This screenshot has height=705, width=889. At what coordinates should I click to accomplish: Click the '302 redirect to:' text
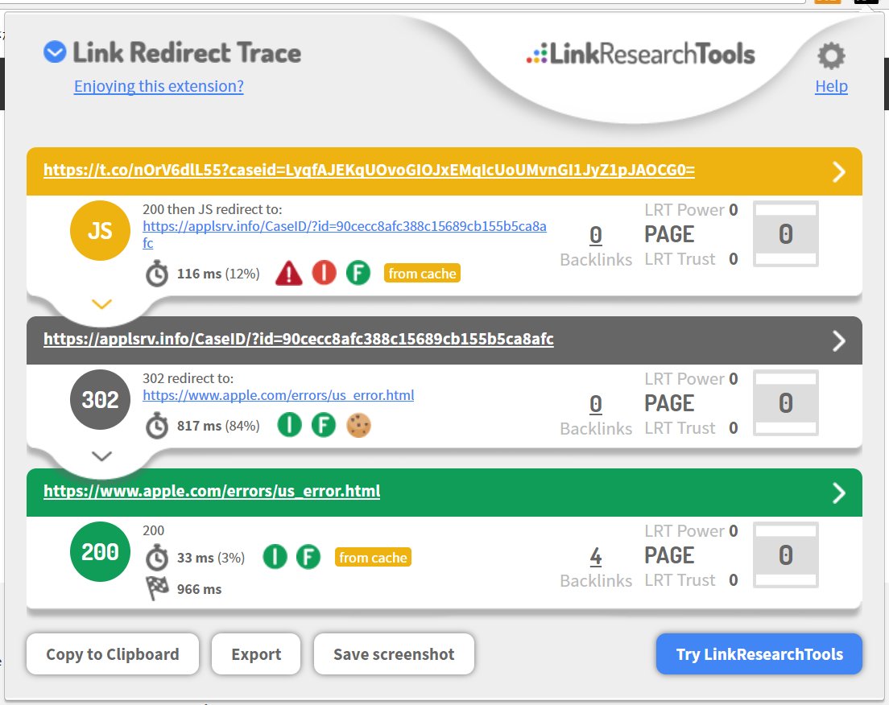point(188,378)
